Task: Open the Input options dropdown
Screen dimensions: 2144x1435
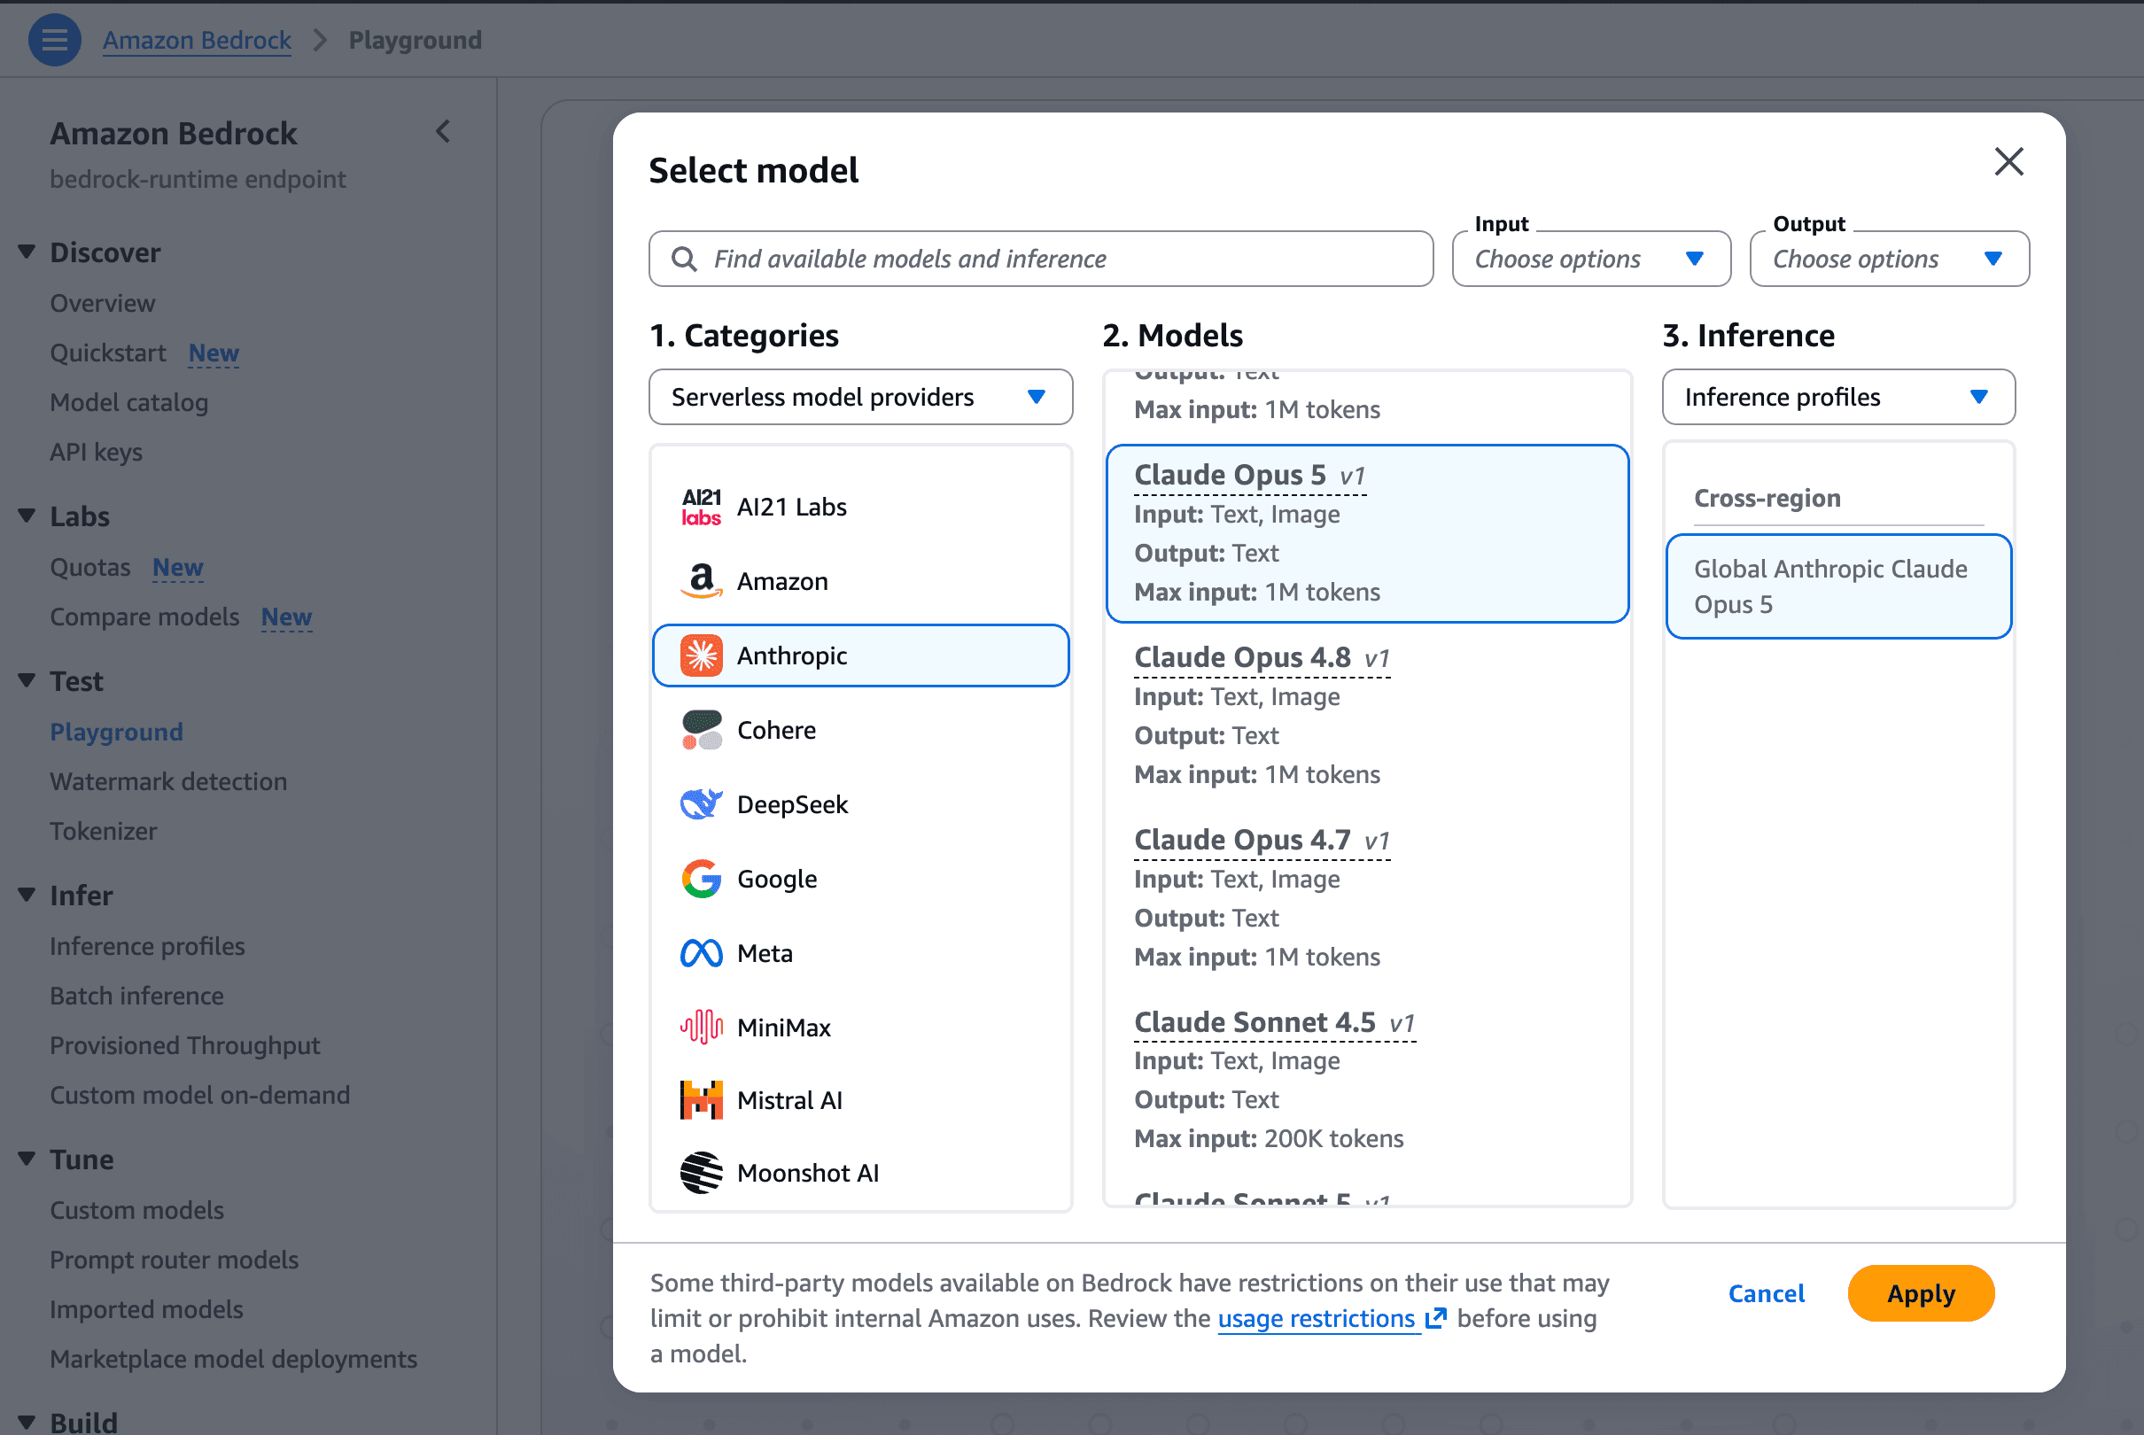Action: click(1591, 259)
